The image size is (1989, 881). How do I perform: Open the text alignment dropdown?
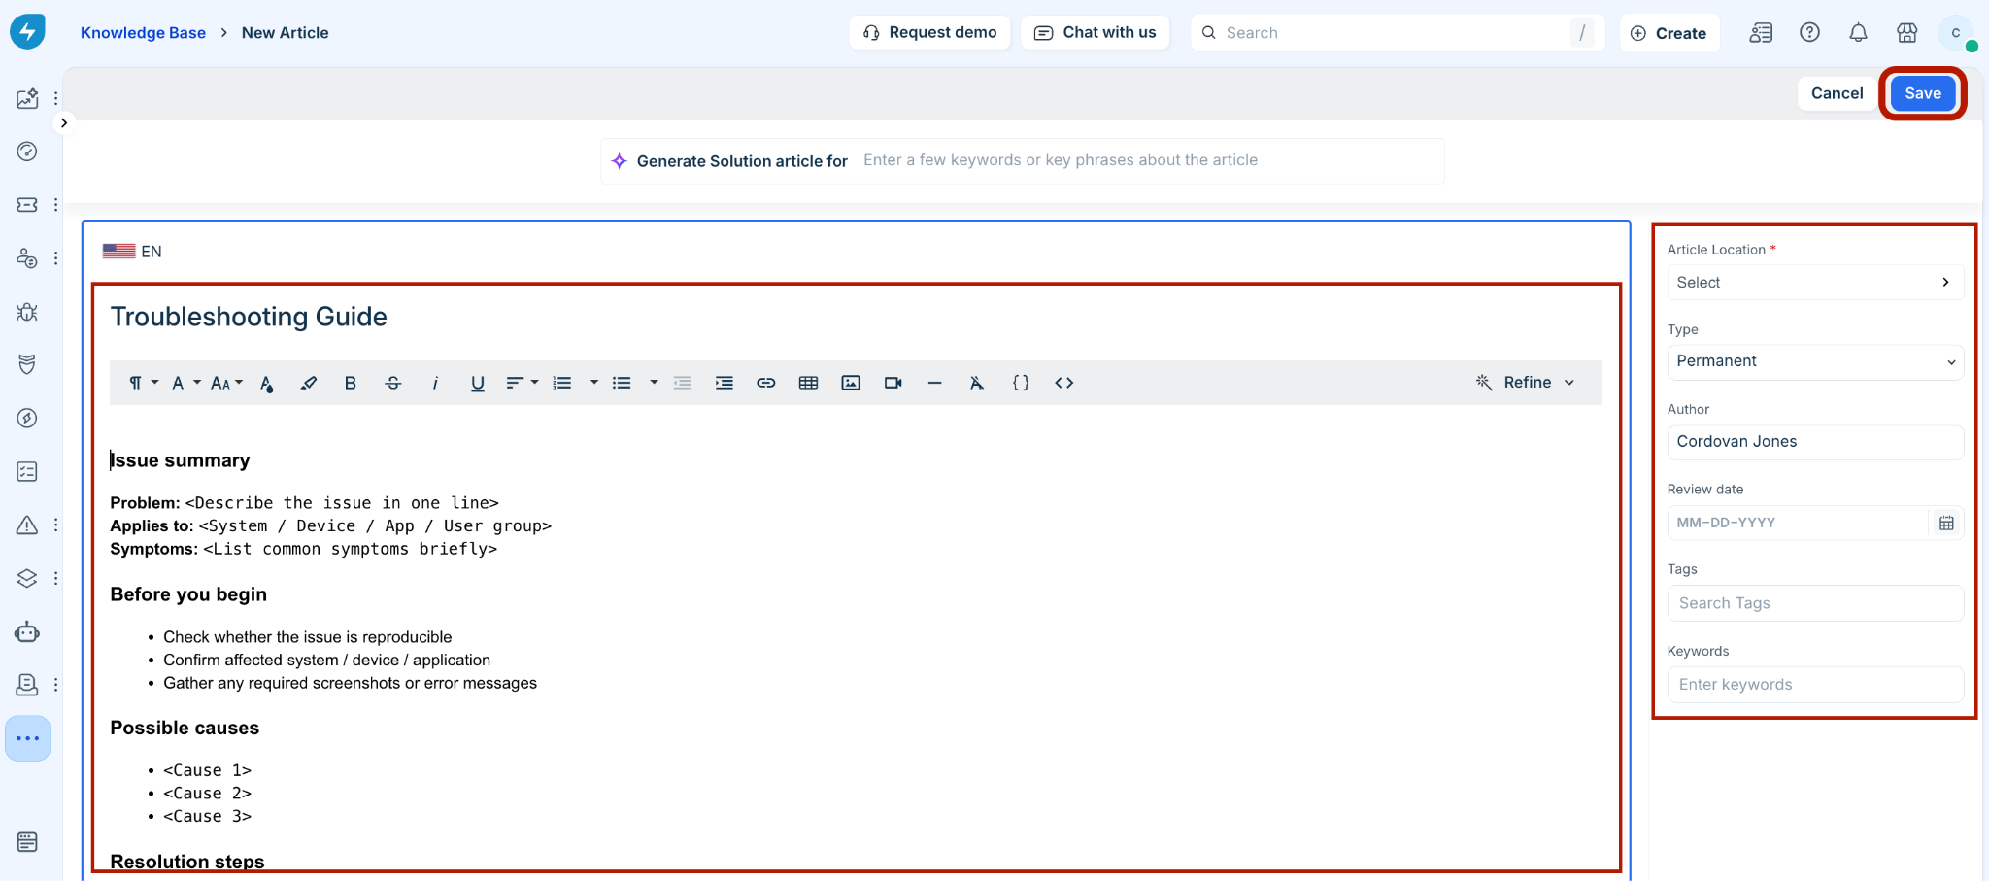(x=522, y=383)
